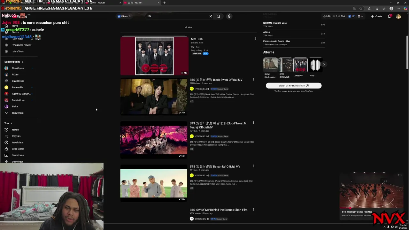The image size is (409, 230).
Task: Open Dynamite Official MV title link
Action: click(x=215, y=166)
